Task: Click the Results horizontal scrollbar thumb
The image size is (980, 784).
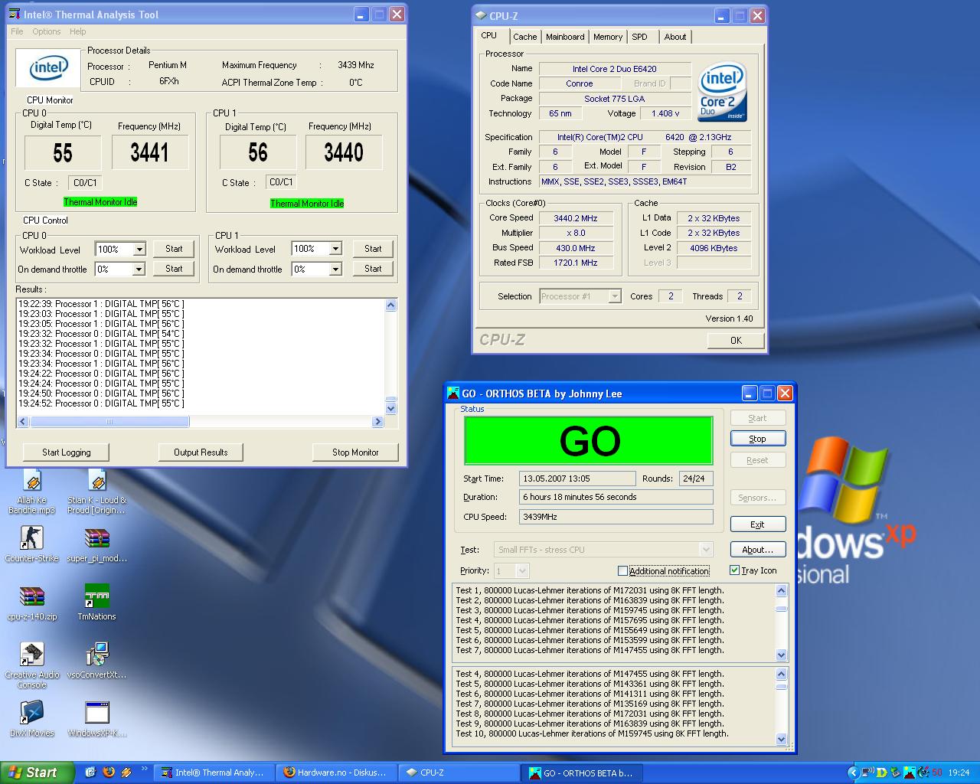Action: tap(109, 422)
